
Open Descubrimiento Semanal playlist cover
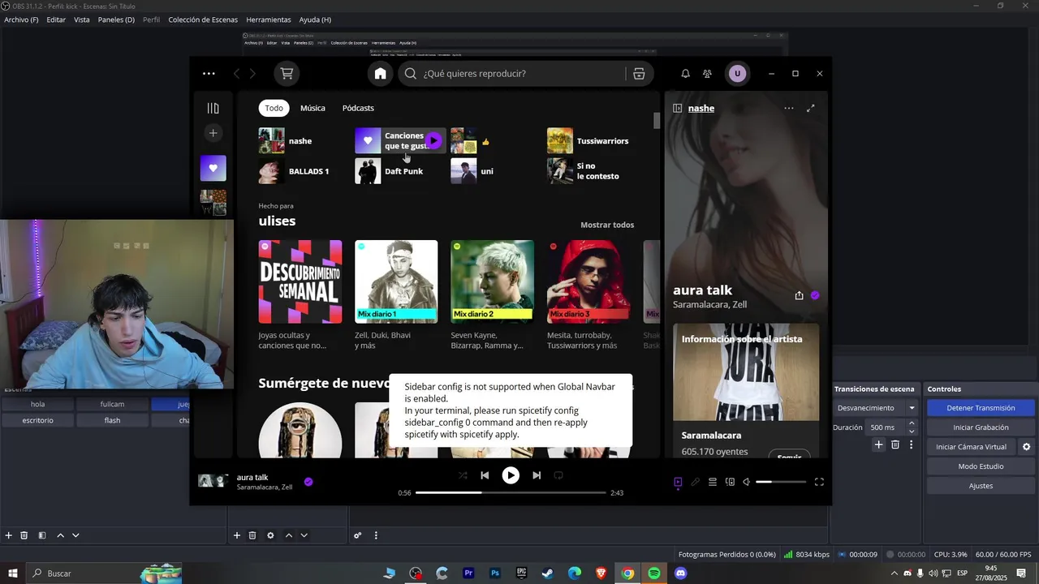[300, 281]
